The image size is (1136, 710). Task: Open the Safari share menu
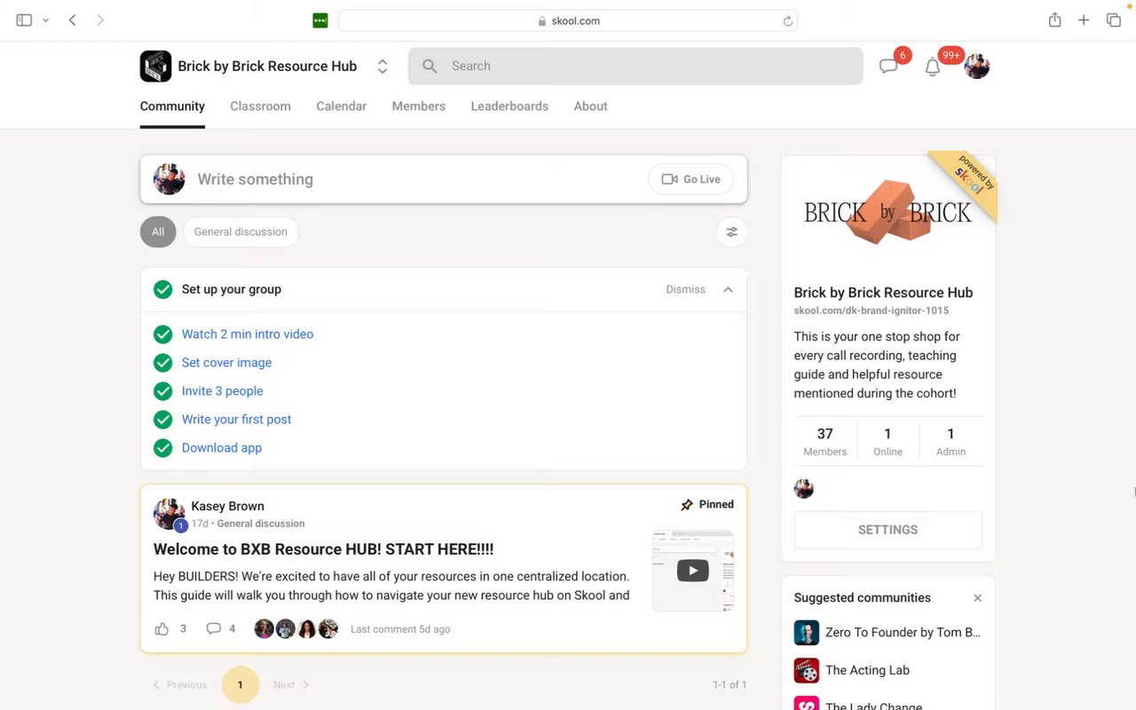point(1054,20)
